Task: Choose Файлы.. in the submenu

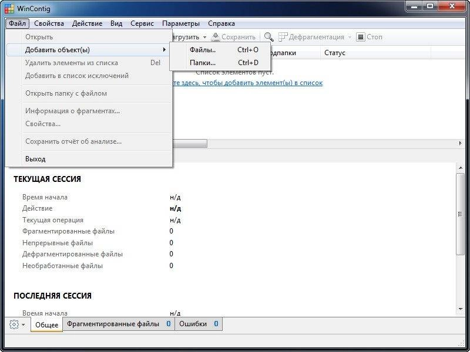Action: tap(220, 50)
